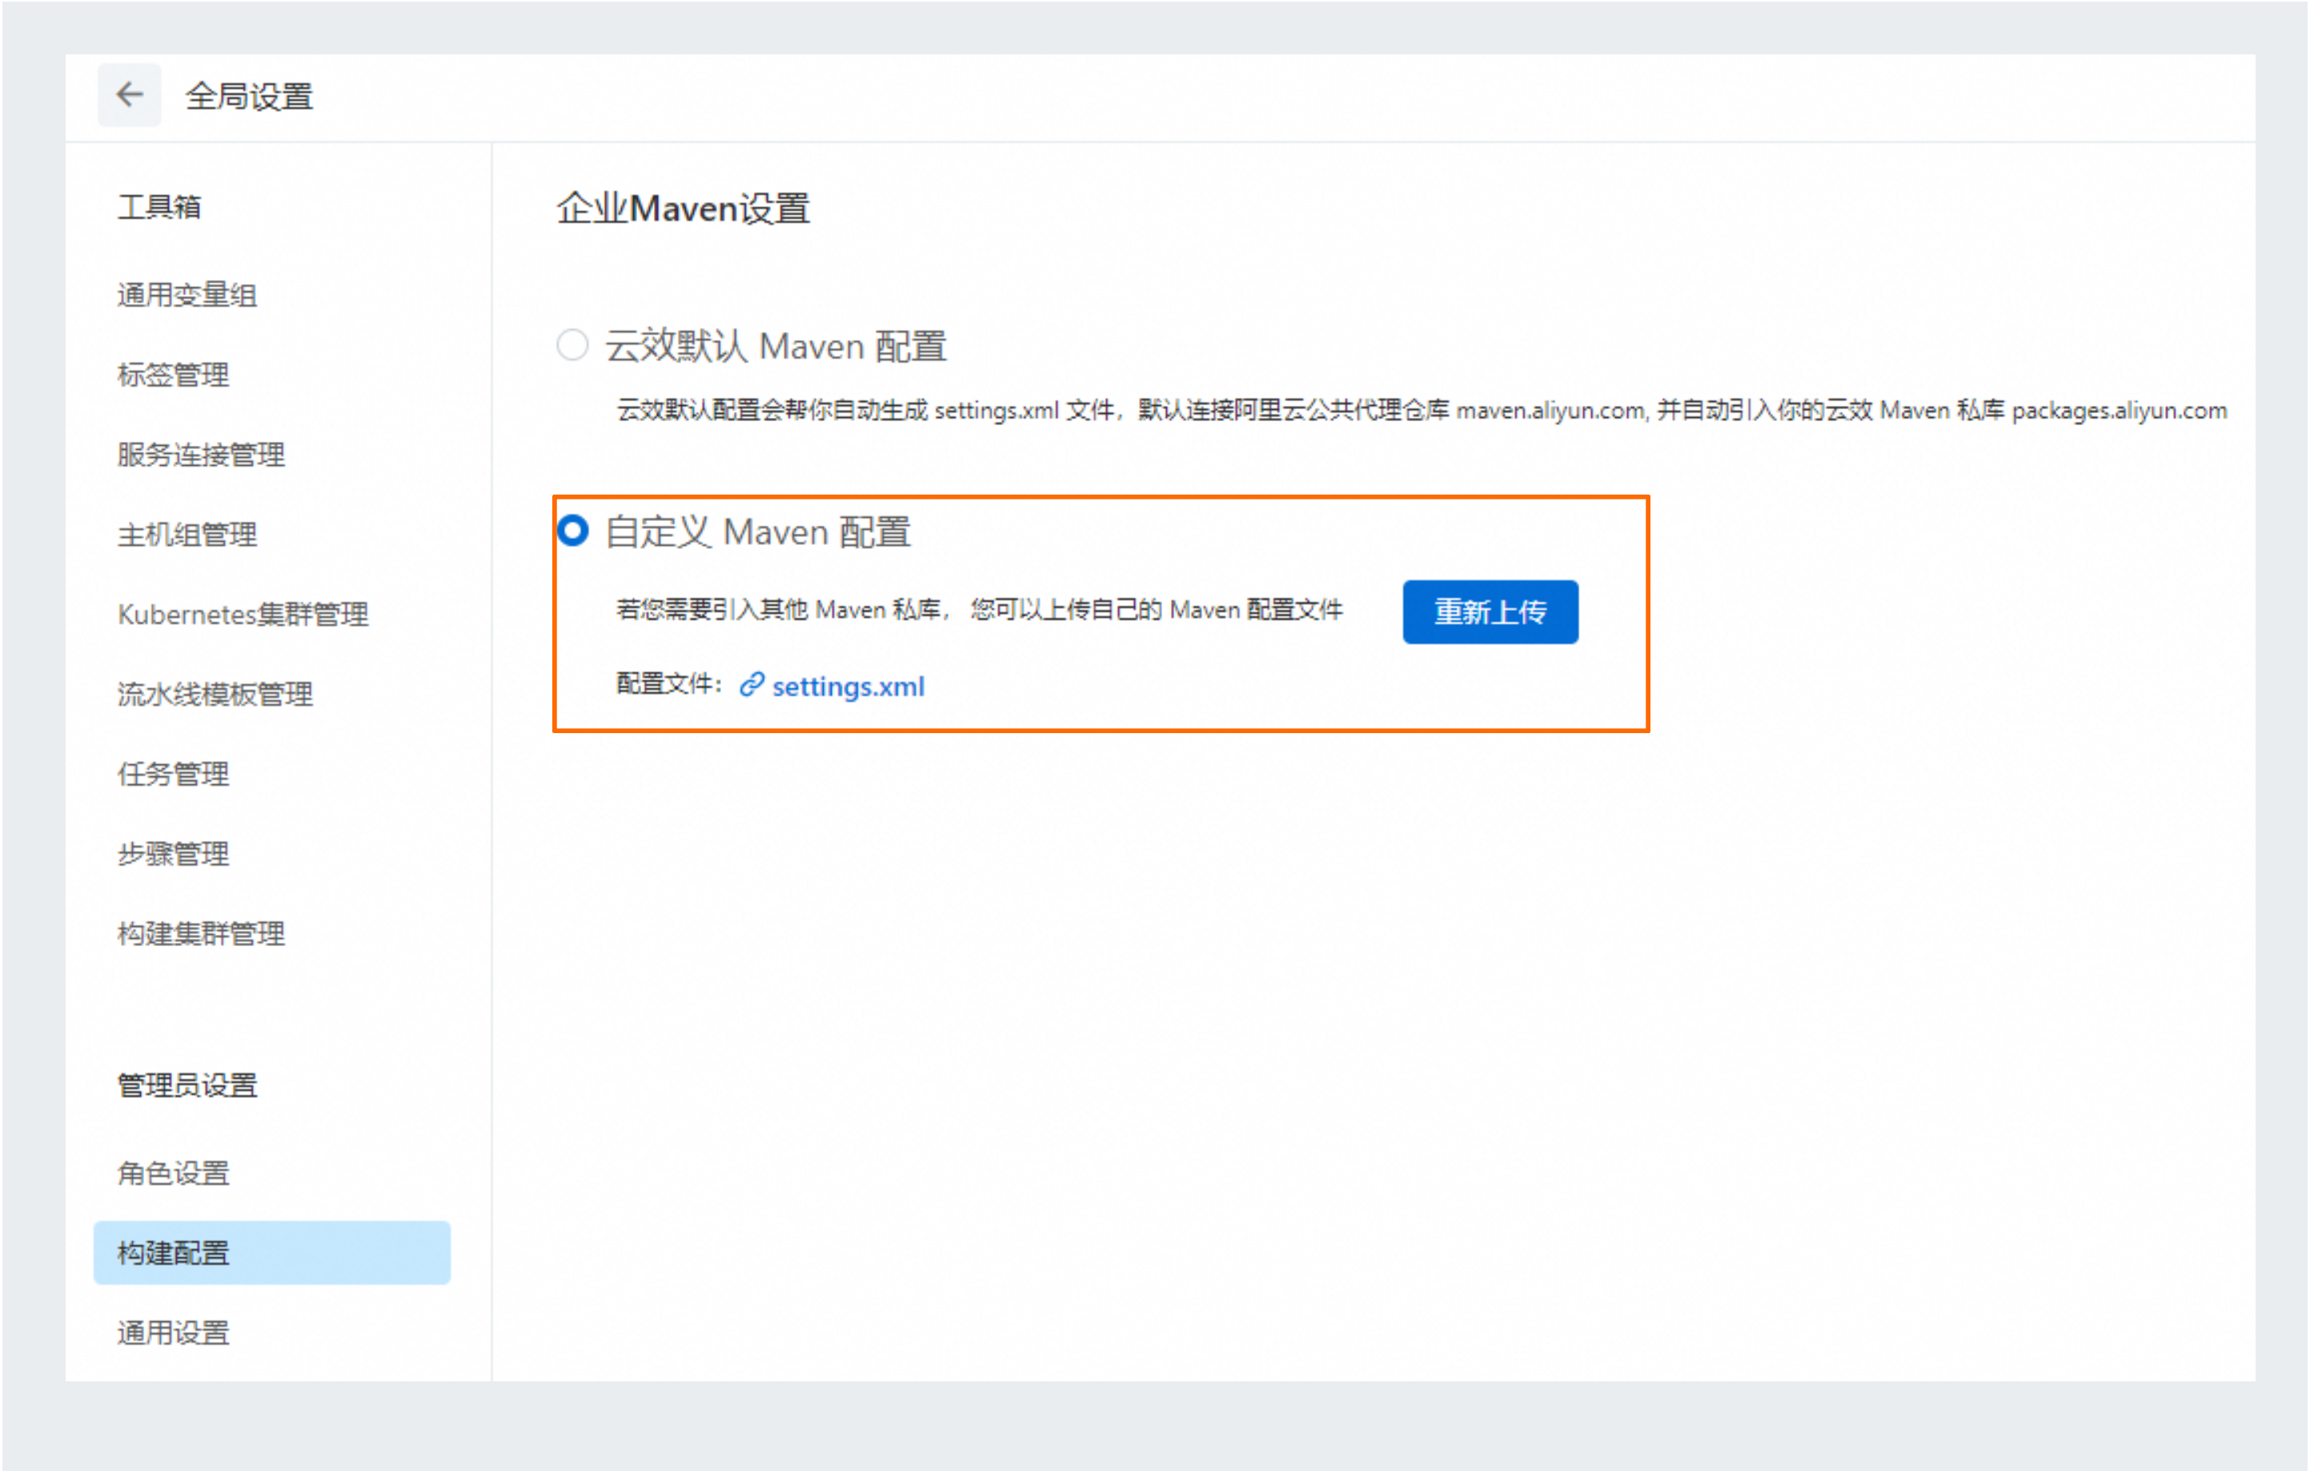The width and height of the screenshot is (2310, 1471).
Task: Click the back arrow next to 全局设置
Action: (x=130, y=94)
